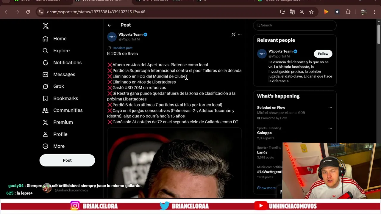381x214 pixels.
Task: Click Translate post link
Action: (122, 48)
